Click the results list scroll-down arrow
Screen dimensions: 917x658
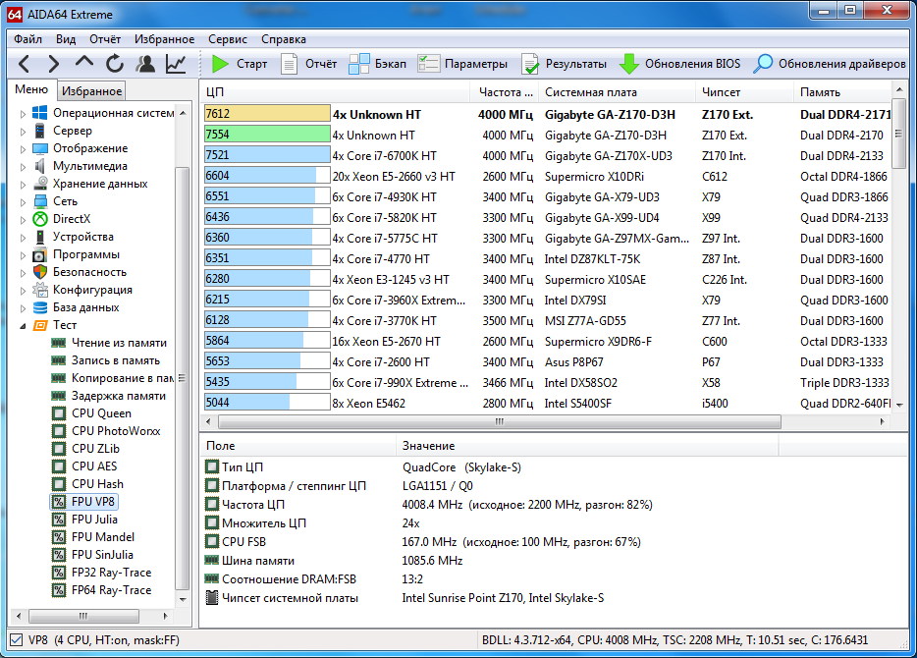[x=899, y=405]
